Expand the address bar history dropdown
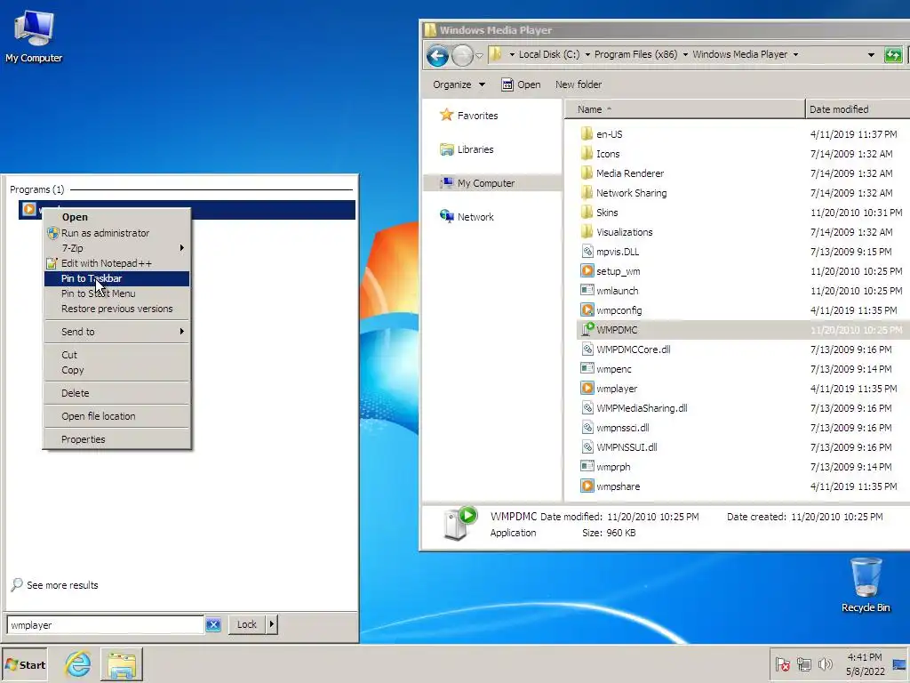 871,54
